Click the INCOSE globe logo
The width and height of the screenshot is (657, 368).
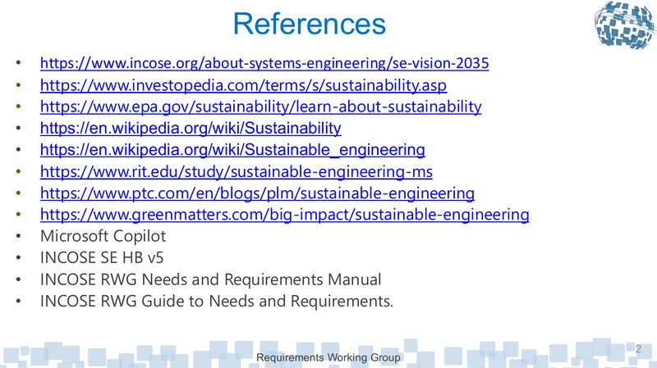625,25
